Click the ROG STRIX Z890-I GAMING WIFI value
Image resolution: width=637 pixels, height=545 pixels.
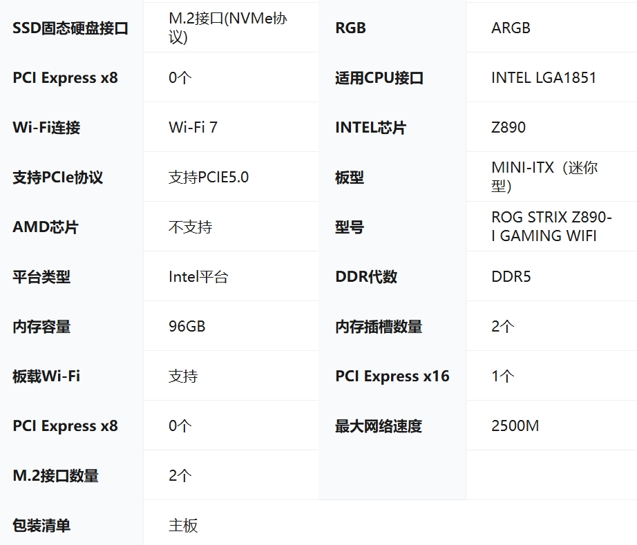coord(551,227)
